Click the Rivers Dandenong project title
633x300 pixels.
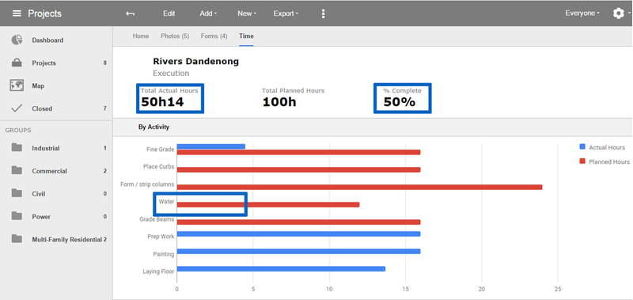195,62
